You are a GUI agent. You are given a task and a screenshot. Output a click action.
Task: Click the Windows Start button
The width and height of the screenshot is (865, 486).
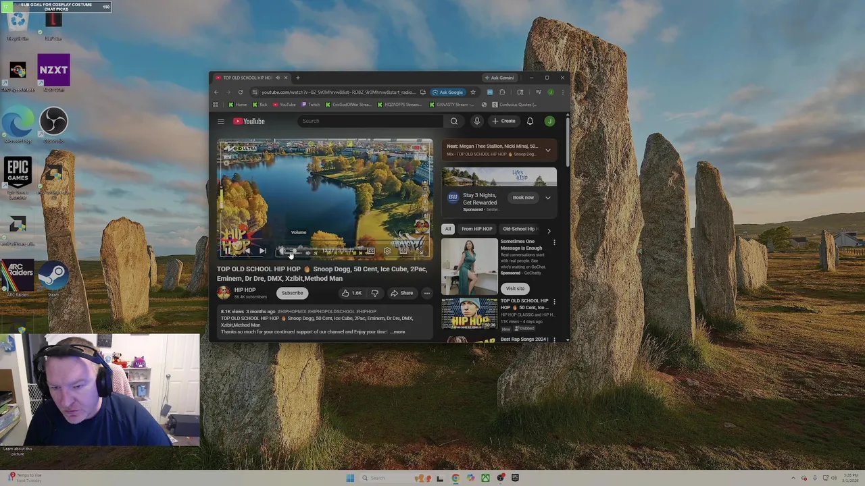tap(350, 478)
